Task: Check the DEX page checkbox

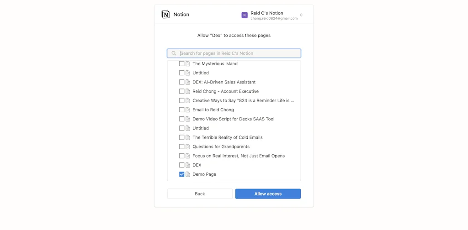Action: 181,165
